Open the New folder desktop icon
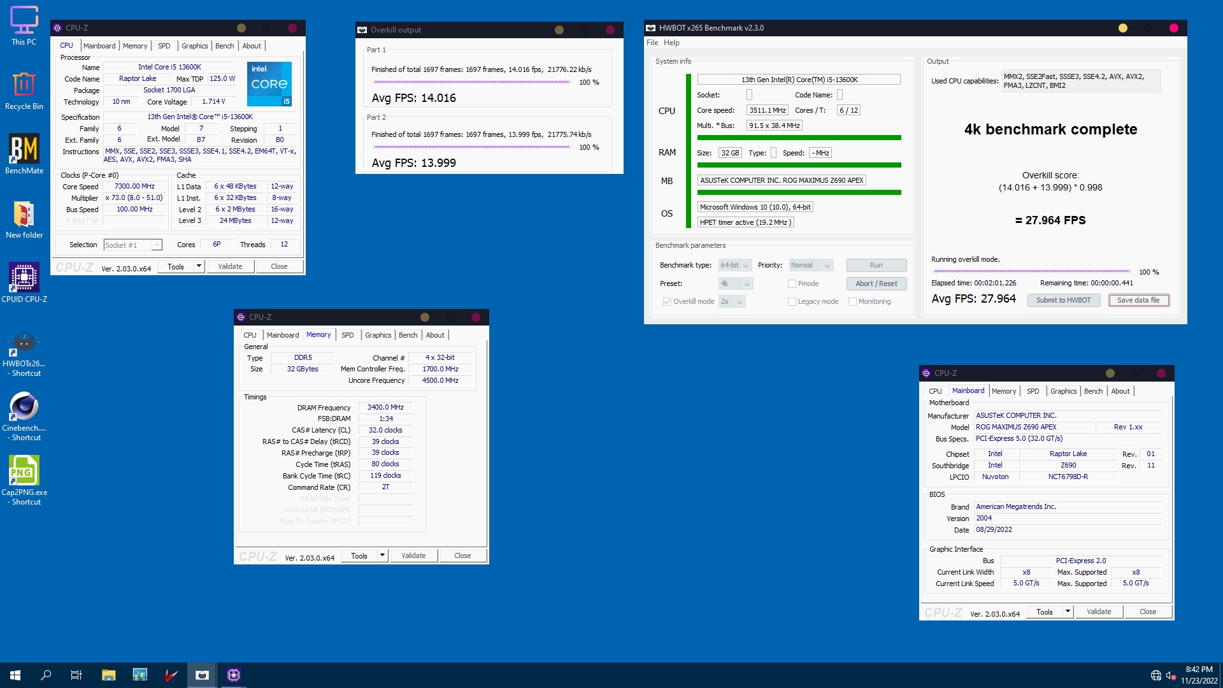The width and height of the screenshot is (1223, 688). [24, 219]
